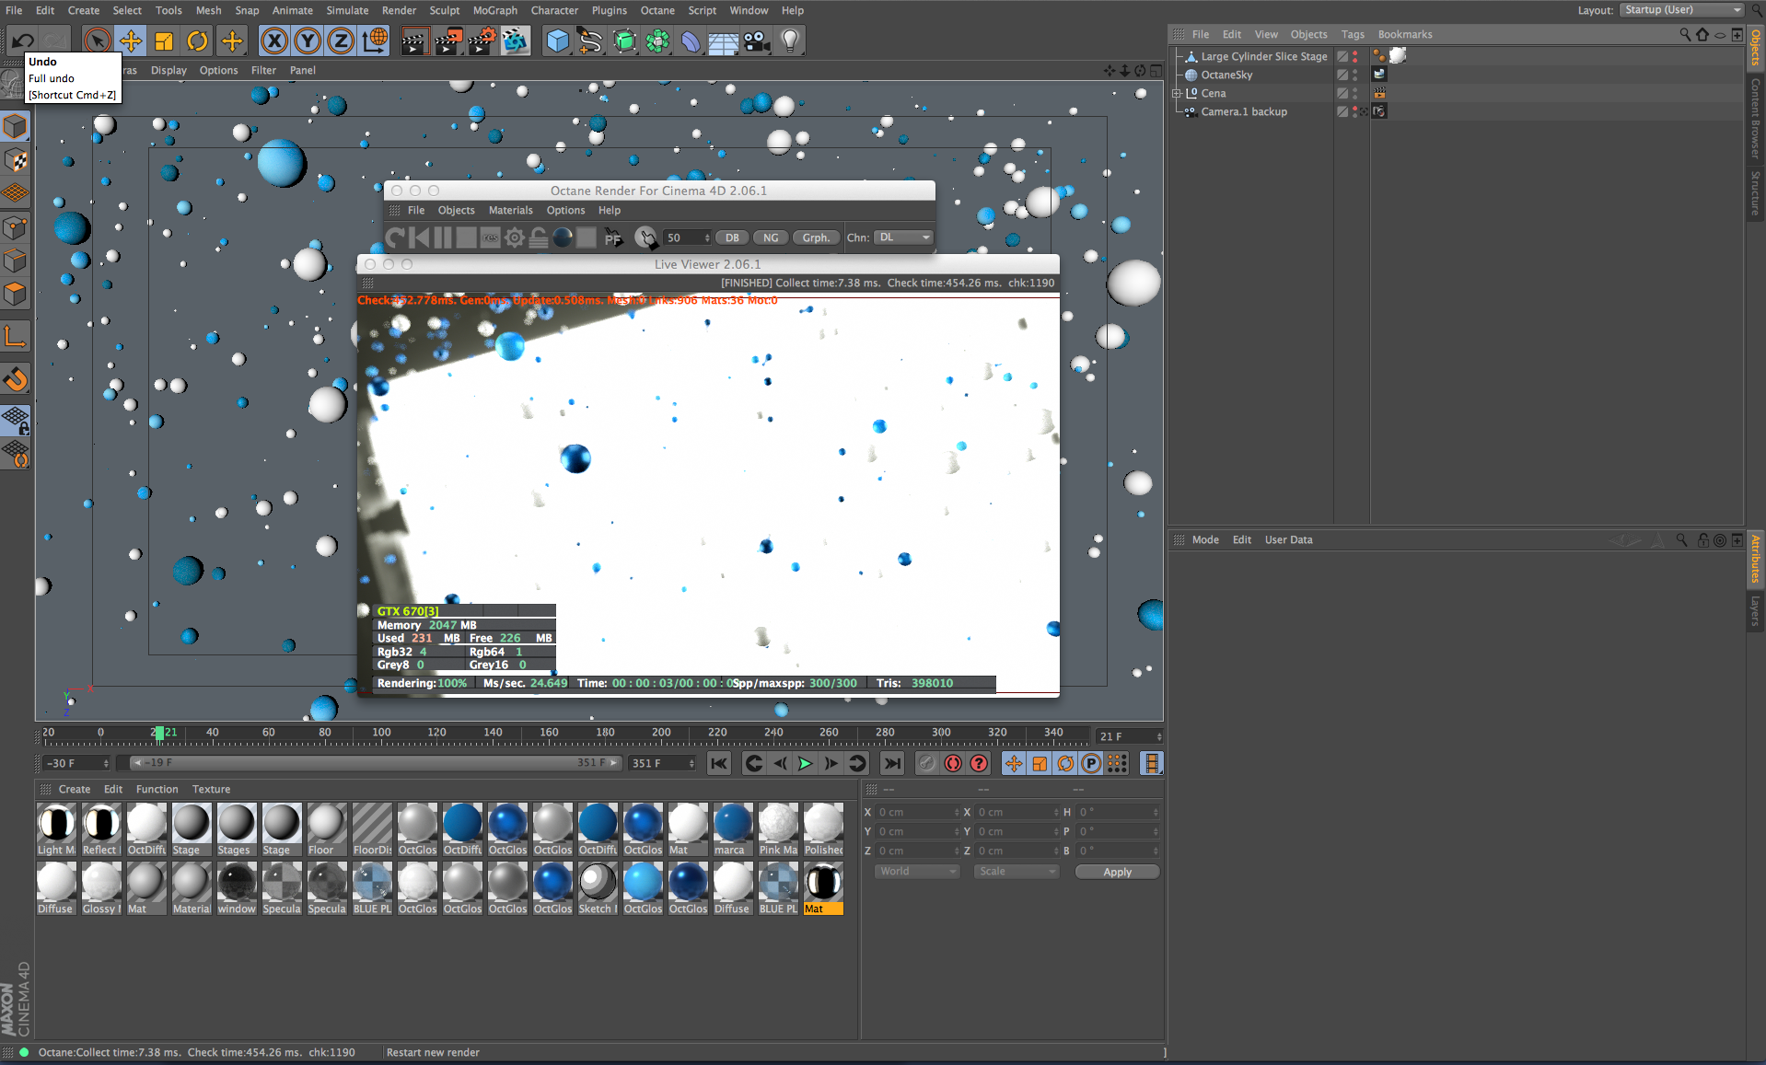Add a Cube primitive object
The image size is (1766, 1065).
[558, 41]
